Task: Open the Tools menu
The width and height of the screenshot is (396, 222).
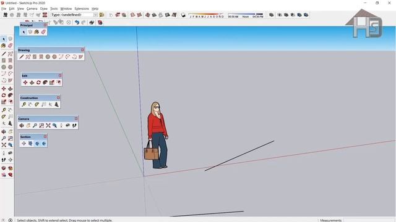Action: pyautogui.click(x=54, y=9)
